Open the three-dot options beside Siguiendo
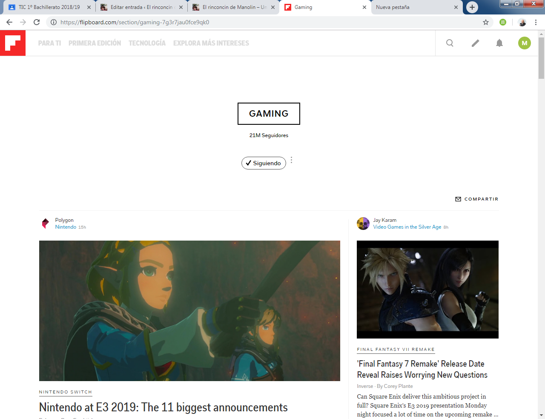Screen dimensions: 545x419 click(291, 160)
